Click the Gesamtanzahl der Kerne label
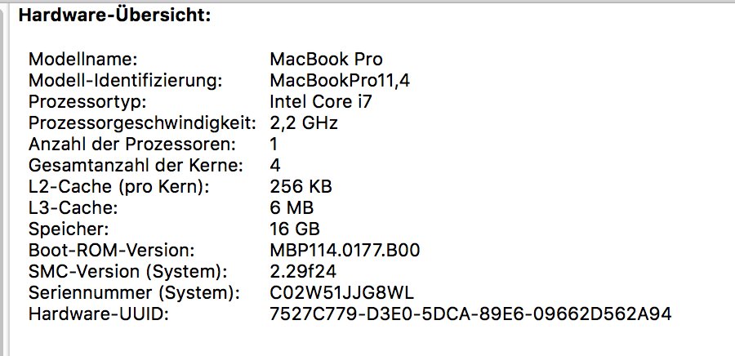This screenshot has width=735, height=356. click(136, 166)
